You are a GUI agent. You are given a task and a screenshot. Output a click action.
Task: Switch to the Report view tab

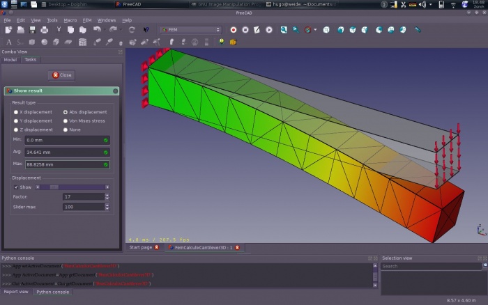16,292
